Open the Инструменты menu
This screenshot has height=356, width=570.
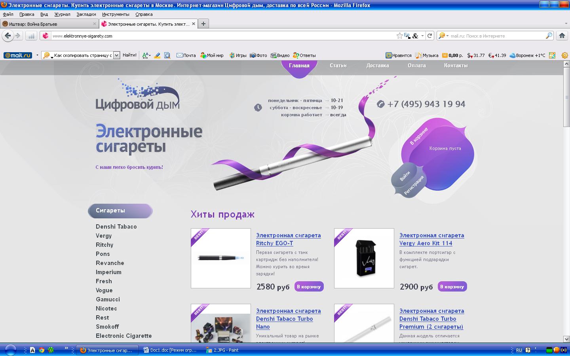[116, 14]
